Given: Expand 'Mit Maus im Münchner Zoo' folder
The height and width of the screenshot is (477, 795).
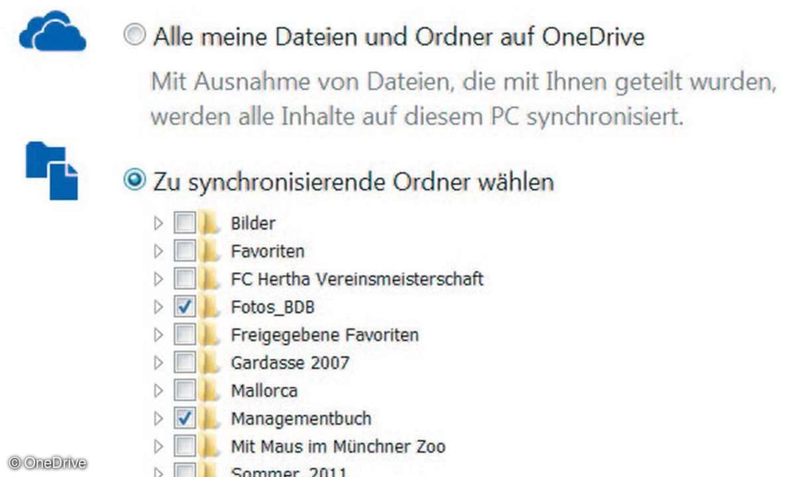Looking at the screenshot, I should 158,446.
